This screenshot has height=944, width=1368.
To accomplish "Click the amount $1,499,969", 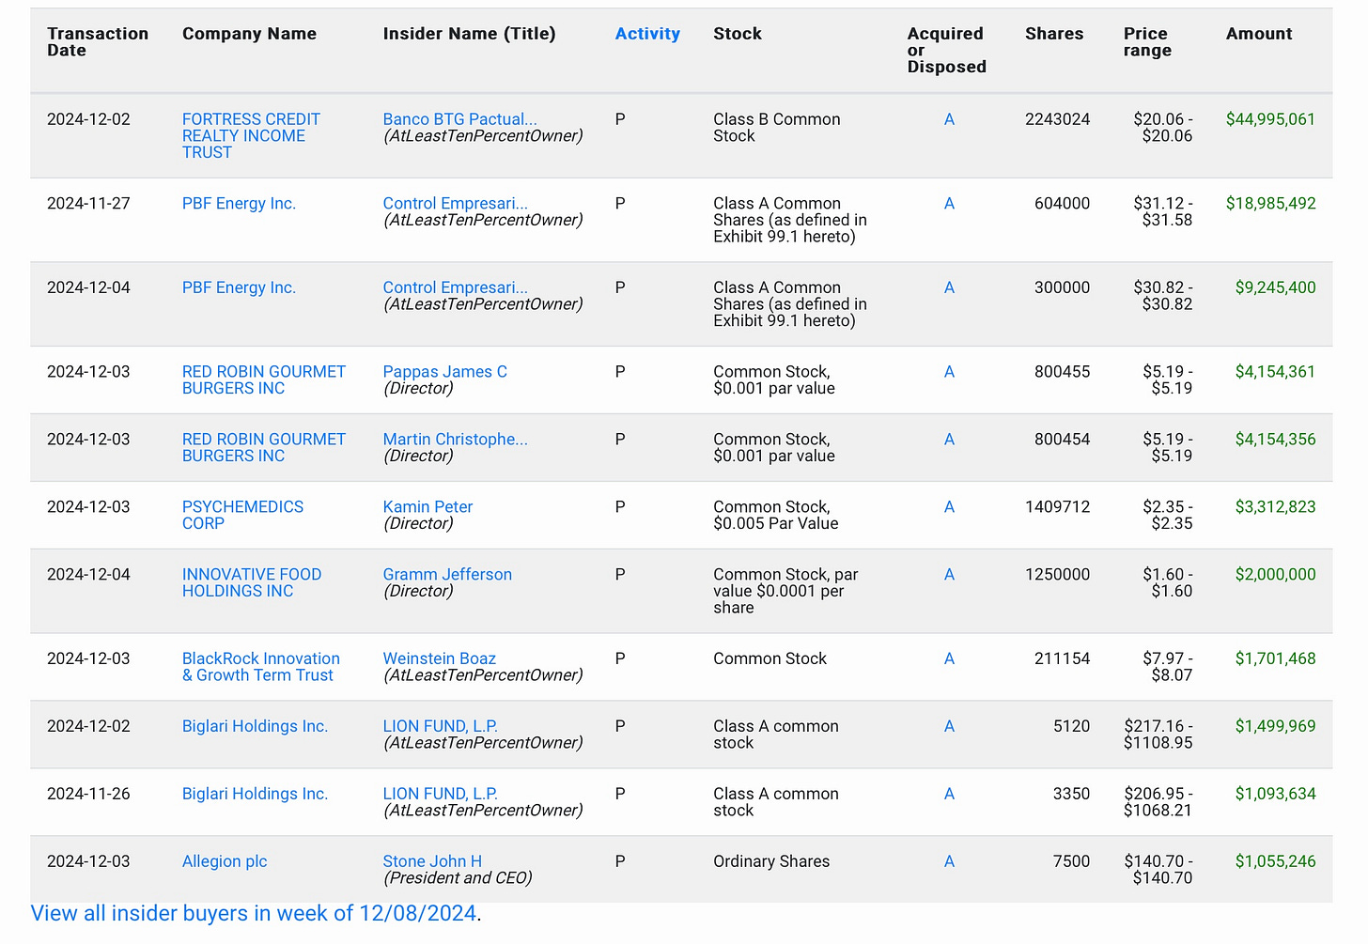I will [1275, 727].
